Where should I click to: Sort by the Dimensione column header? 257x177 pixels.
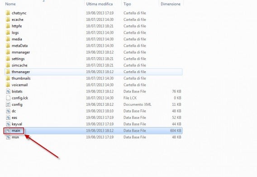pyautogui.click(x=171, y=4)
